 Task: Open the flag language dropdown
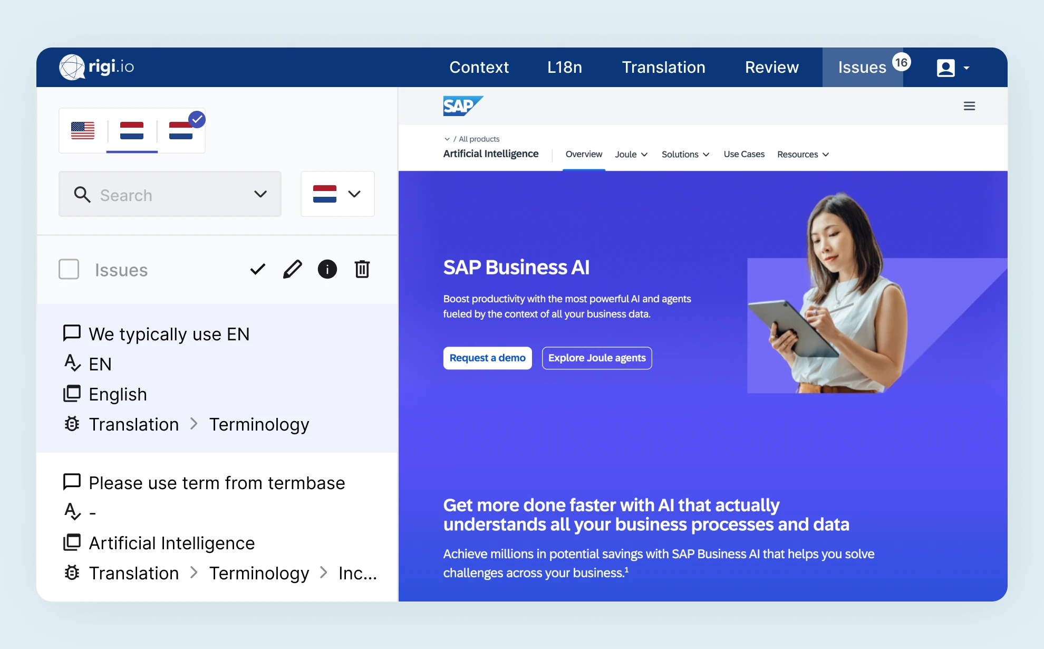[337, 194]
